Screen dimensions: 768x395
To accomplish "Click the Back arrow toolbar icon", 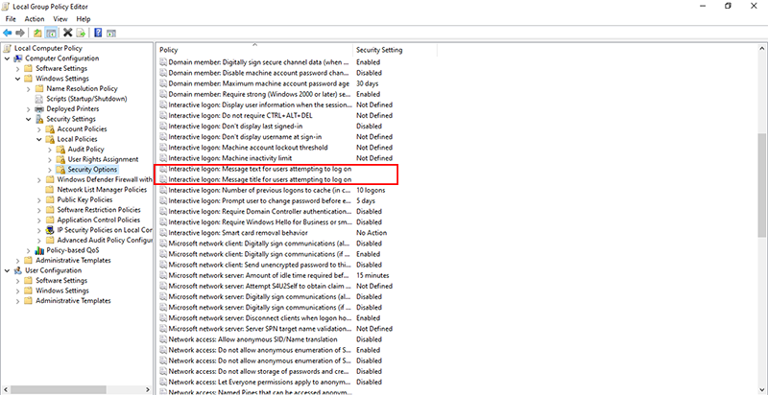I will [8, 33].
